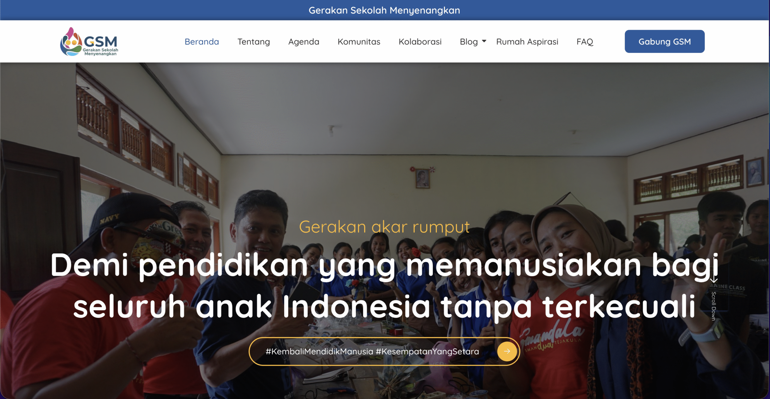Click the Scroll Down vertical text
770x399 pixels.
[713, 306]
